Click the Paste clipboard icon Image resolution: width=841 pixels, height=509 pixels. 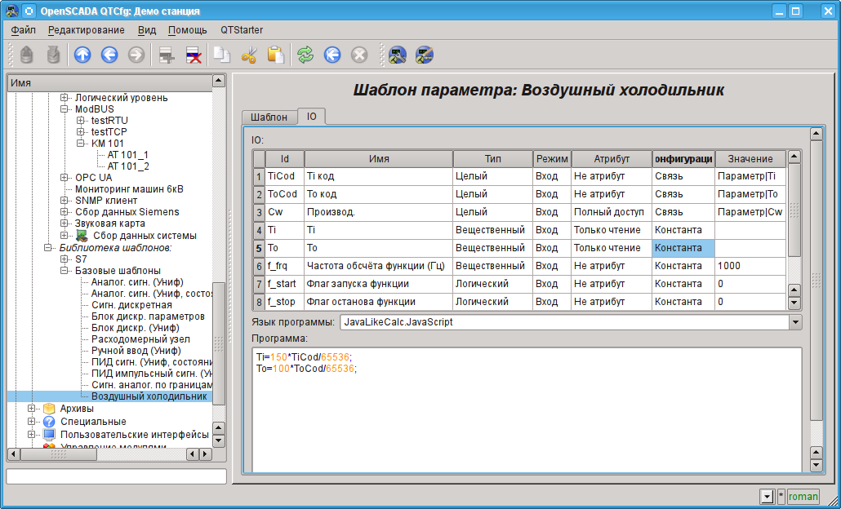click(276, 55)
